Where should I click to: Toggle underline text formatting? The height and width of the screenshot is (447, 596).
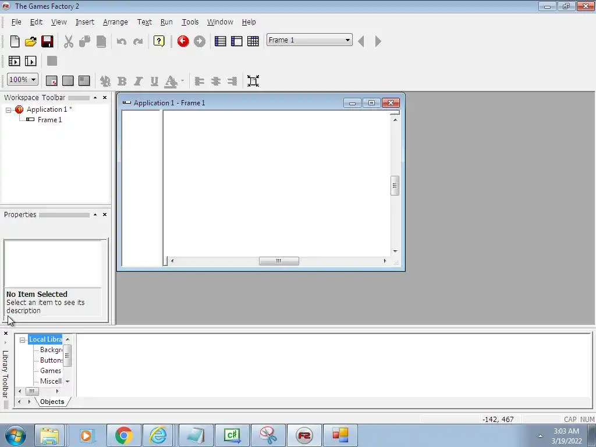click(x=154, y=81)
